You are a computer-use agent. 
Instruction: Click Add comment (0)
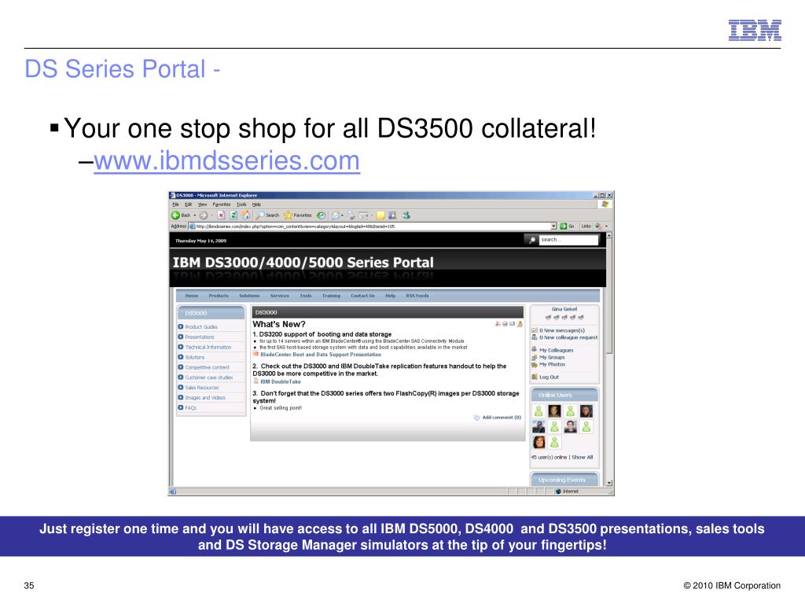(501, 418)
